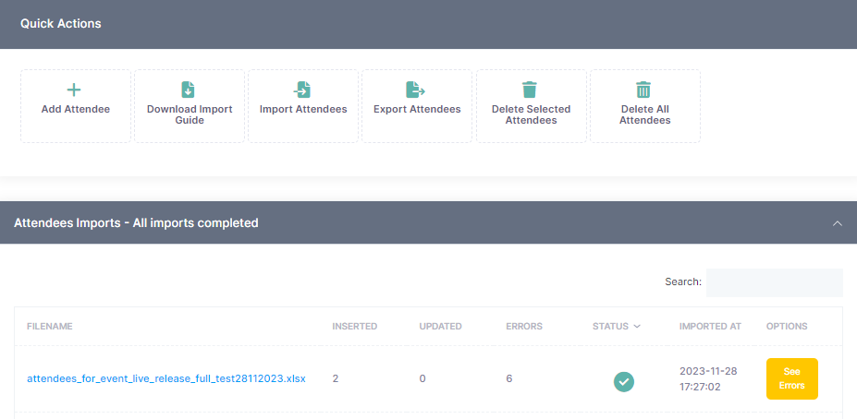
Task: Open the attendees_for_event xlsx file link
Action: click(166, 378)
